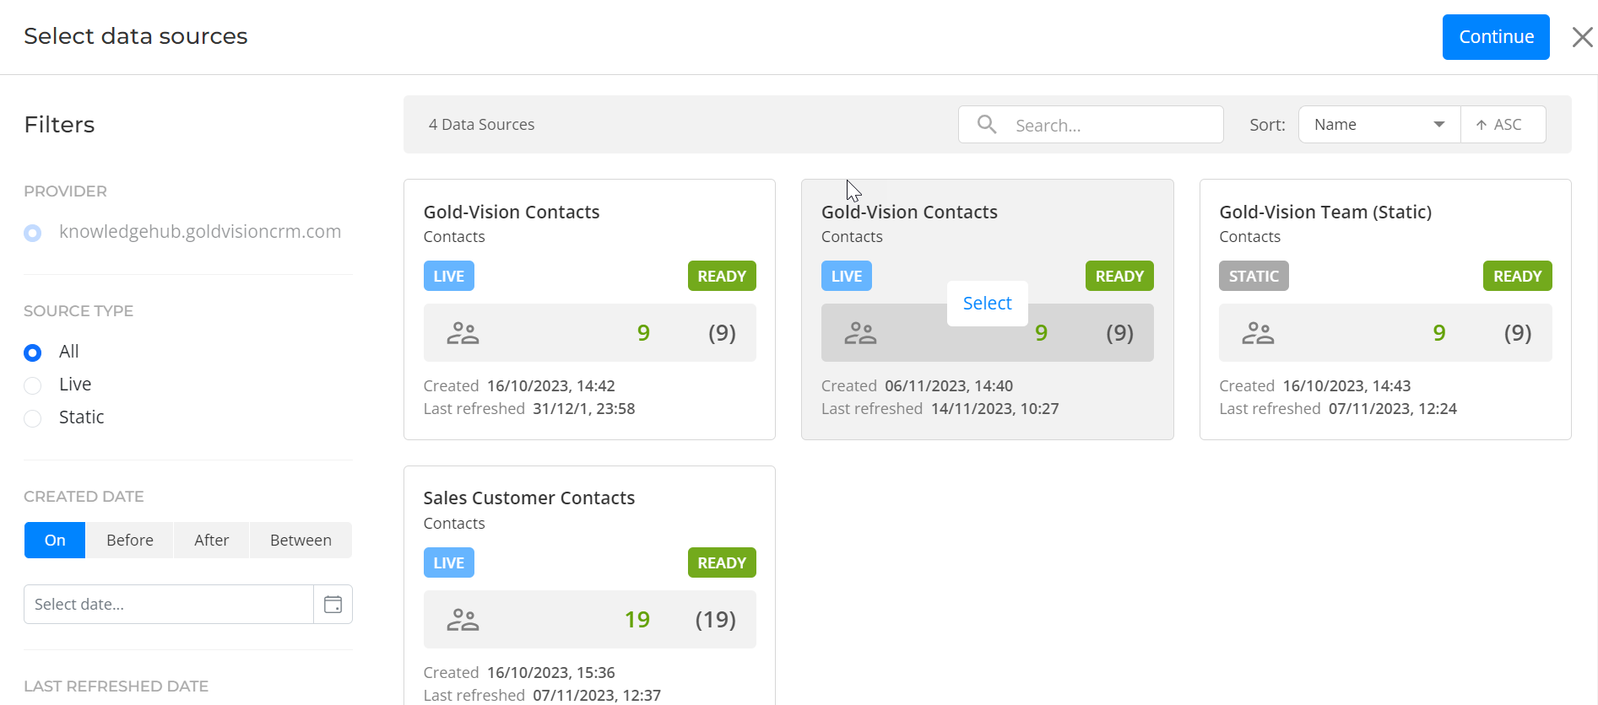This screenshot has width=1598, height=705.
Task: Open the Sort by Name dropdown
Action: tap(1379, 125)
